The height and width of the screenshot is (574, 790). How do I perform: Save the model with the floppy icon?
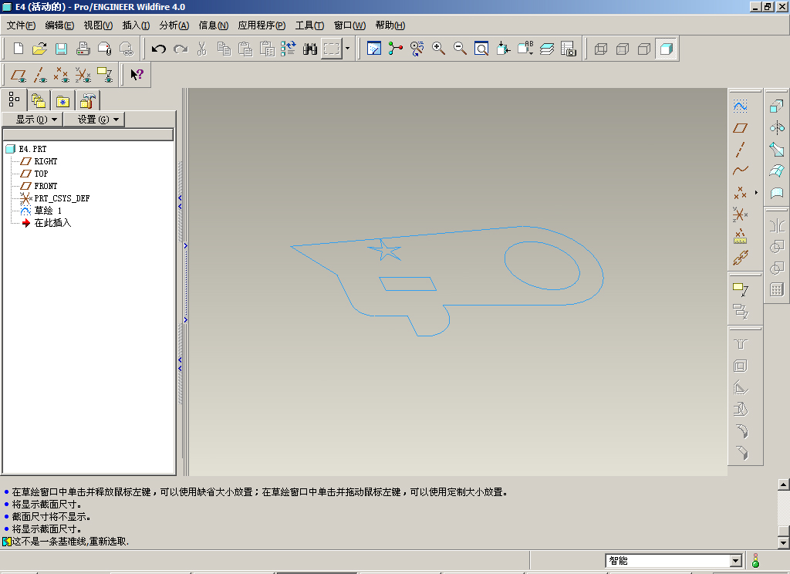click(x=61, y=49)
